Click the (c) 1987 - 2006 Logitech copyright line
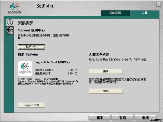Screen dimensions: 163x122 (39, 79)
